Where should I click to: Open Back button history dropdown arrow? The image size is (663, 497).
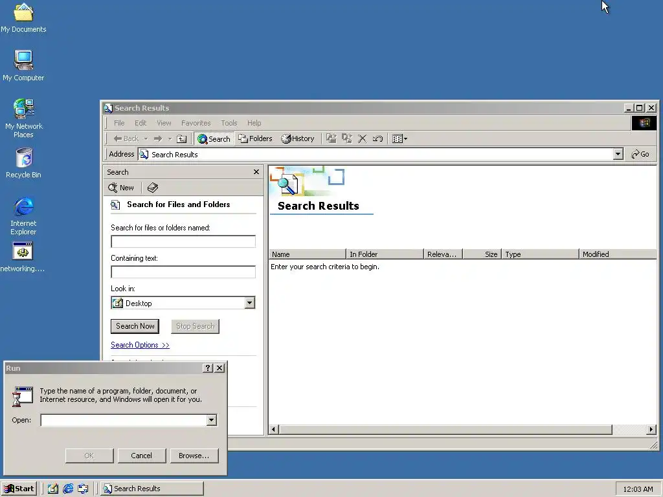click(x=146, y=138)
